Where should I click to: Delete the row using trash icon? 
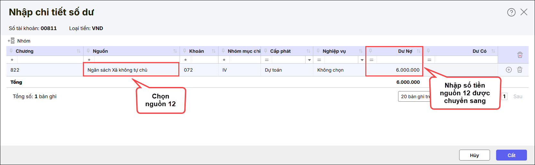tap(520, 70)
